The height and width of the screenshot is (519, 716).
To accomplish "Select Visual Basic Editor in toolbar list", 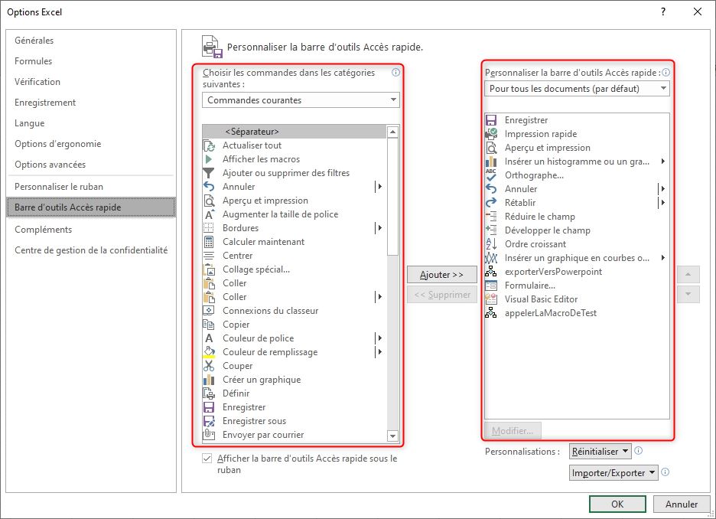I will (541, 299).
